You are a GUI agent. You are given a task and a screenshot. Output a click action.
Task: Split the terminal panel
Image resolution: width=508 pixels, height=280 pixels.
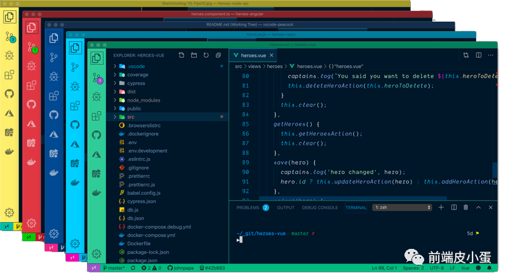pyautogui.click(x=454, y=208)
